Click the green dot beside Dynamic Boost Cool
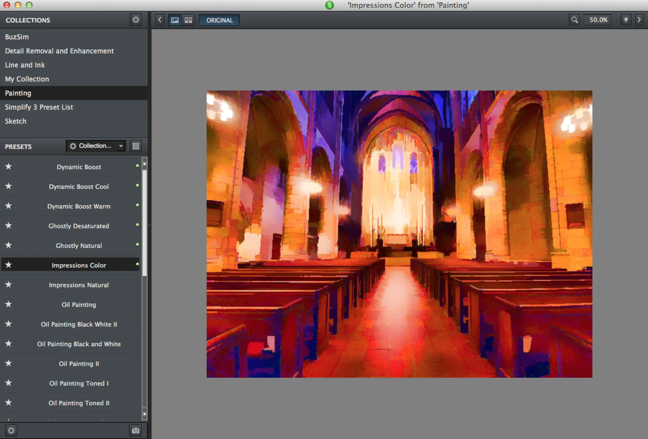Image resolution: width=648 pixels, height=439 pixels. click(137, 185)
